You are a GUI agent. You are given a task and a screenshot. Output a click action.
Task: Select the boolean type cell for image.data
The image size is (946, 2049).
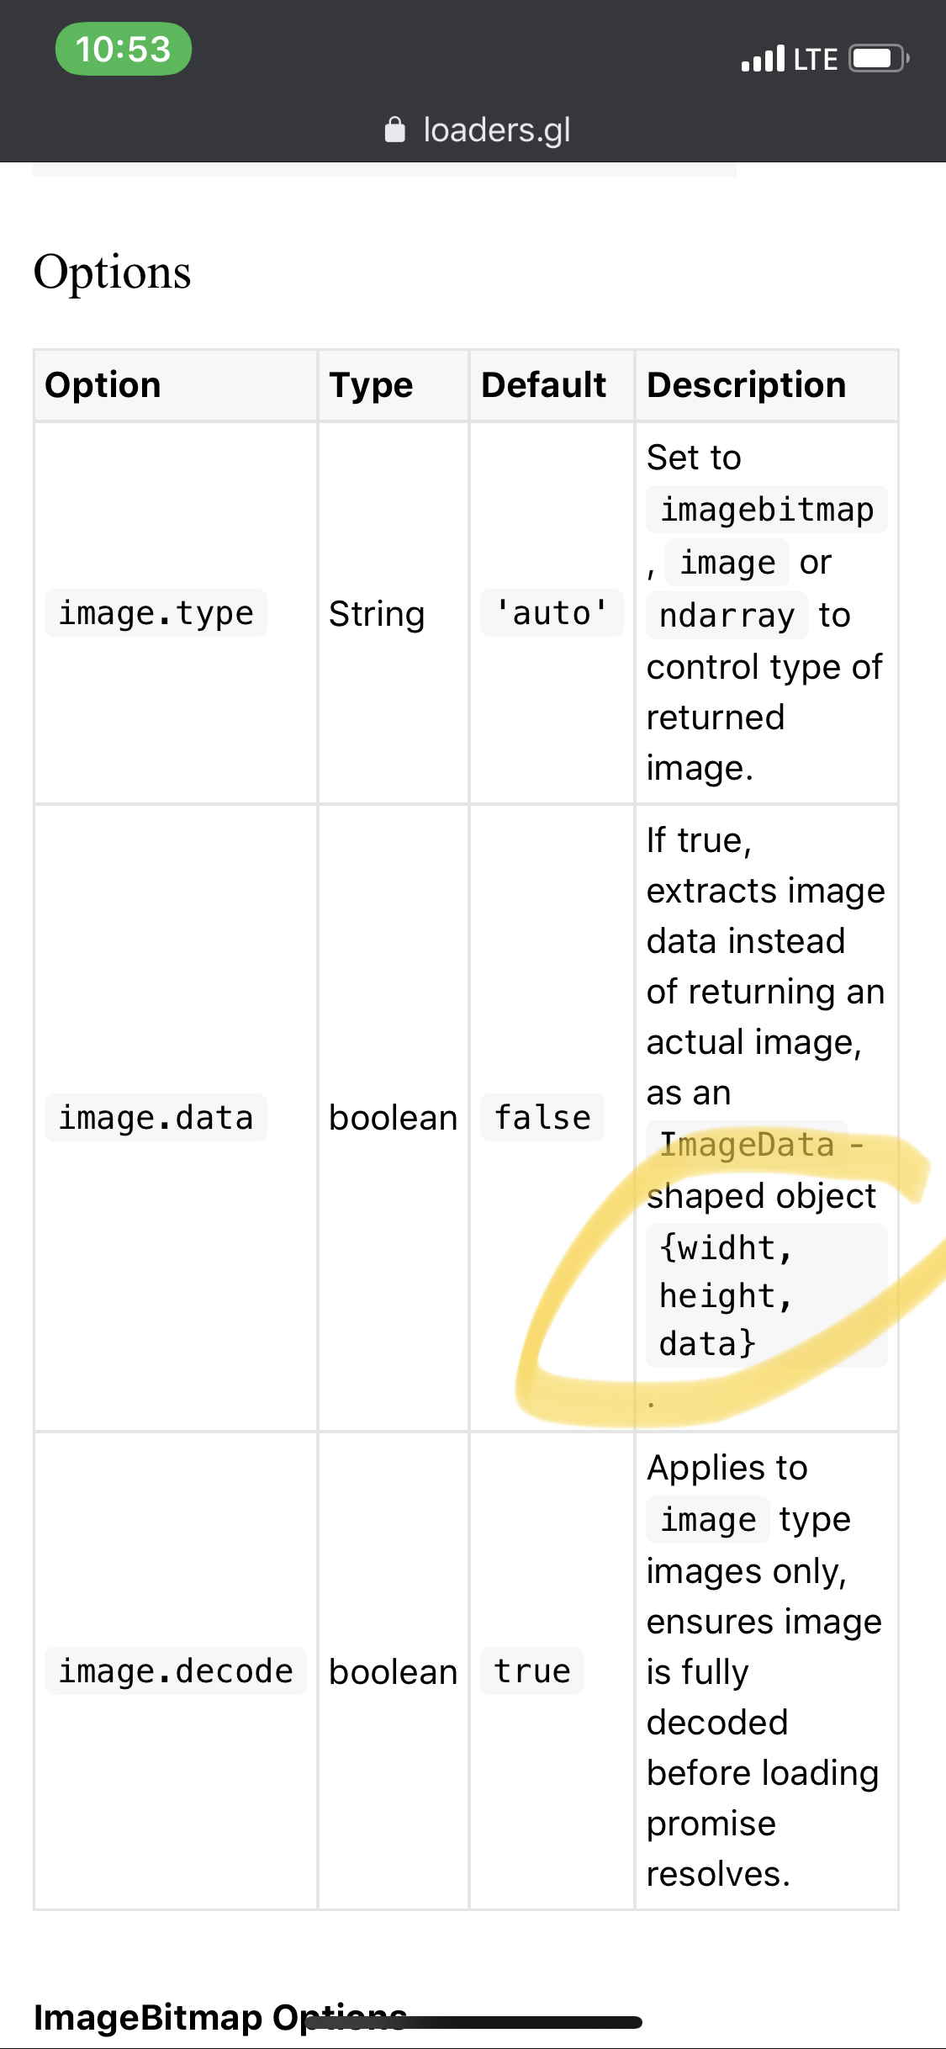coord(393,1117)
